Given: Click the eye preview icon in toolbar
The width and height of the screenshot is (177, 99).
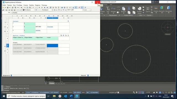Looking at the screenshot, I should point(21,7).
